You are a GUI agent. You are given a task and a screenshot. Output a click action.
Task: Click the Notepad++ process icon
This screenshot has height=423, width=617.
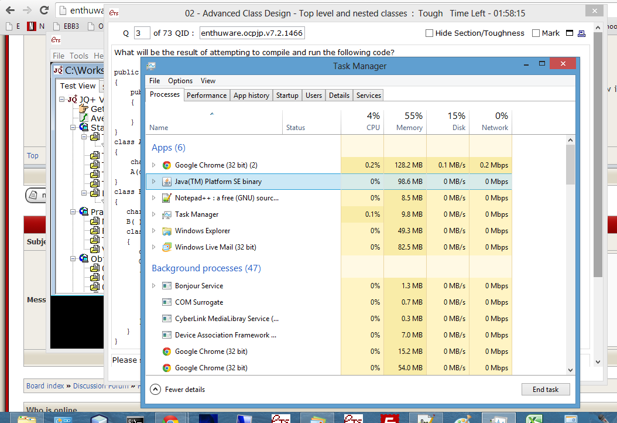tap(167, 198)
